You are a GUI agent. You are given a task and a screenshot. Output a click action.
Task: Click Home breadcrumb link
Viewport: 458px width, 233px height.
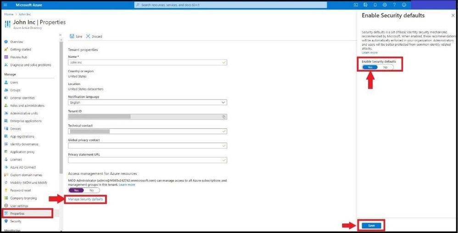pos(9,14)
